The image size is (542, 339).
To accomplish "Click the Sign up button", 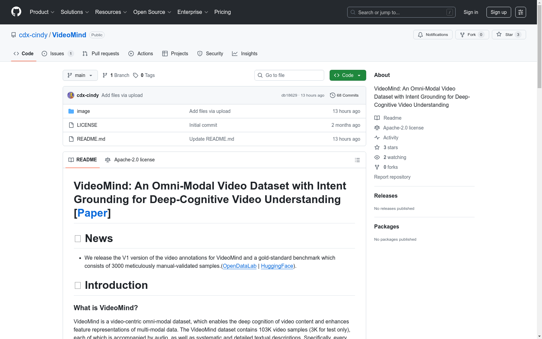I will click(499, 12).
